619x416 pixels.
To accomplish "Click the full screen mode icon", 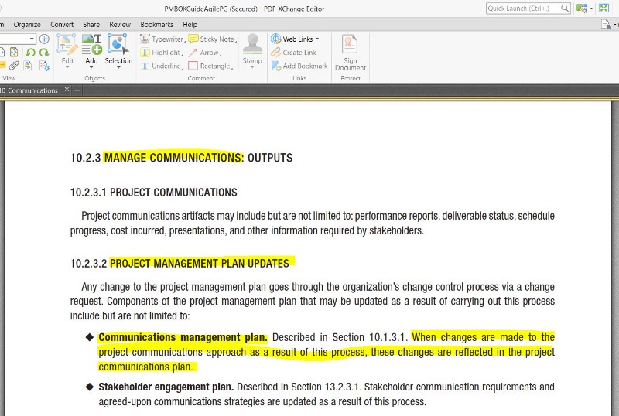I will pos(604,9).
